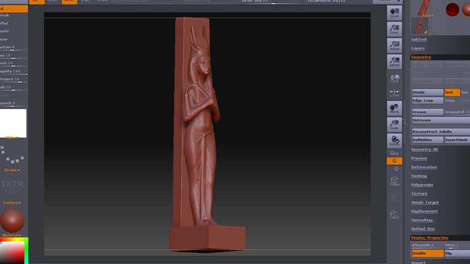Expand the Deformation section

(424, 167)
